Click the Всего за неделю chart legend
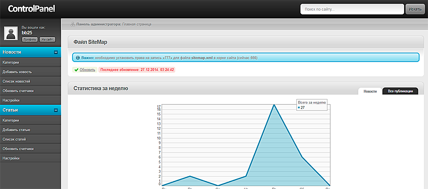Viewport: 428px width, 189px height. (312, 105)
